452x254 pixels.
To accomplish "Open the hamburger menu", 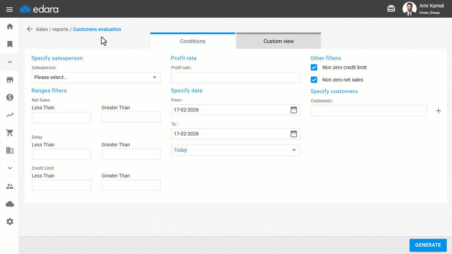I will click(10, 9).
